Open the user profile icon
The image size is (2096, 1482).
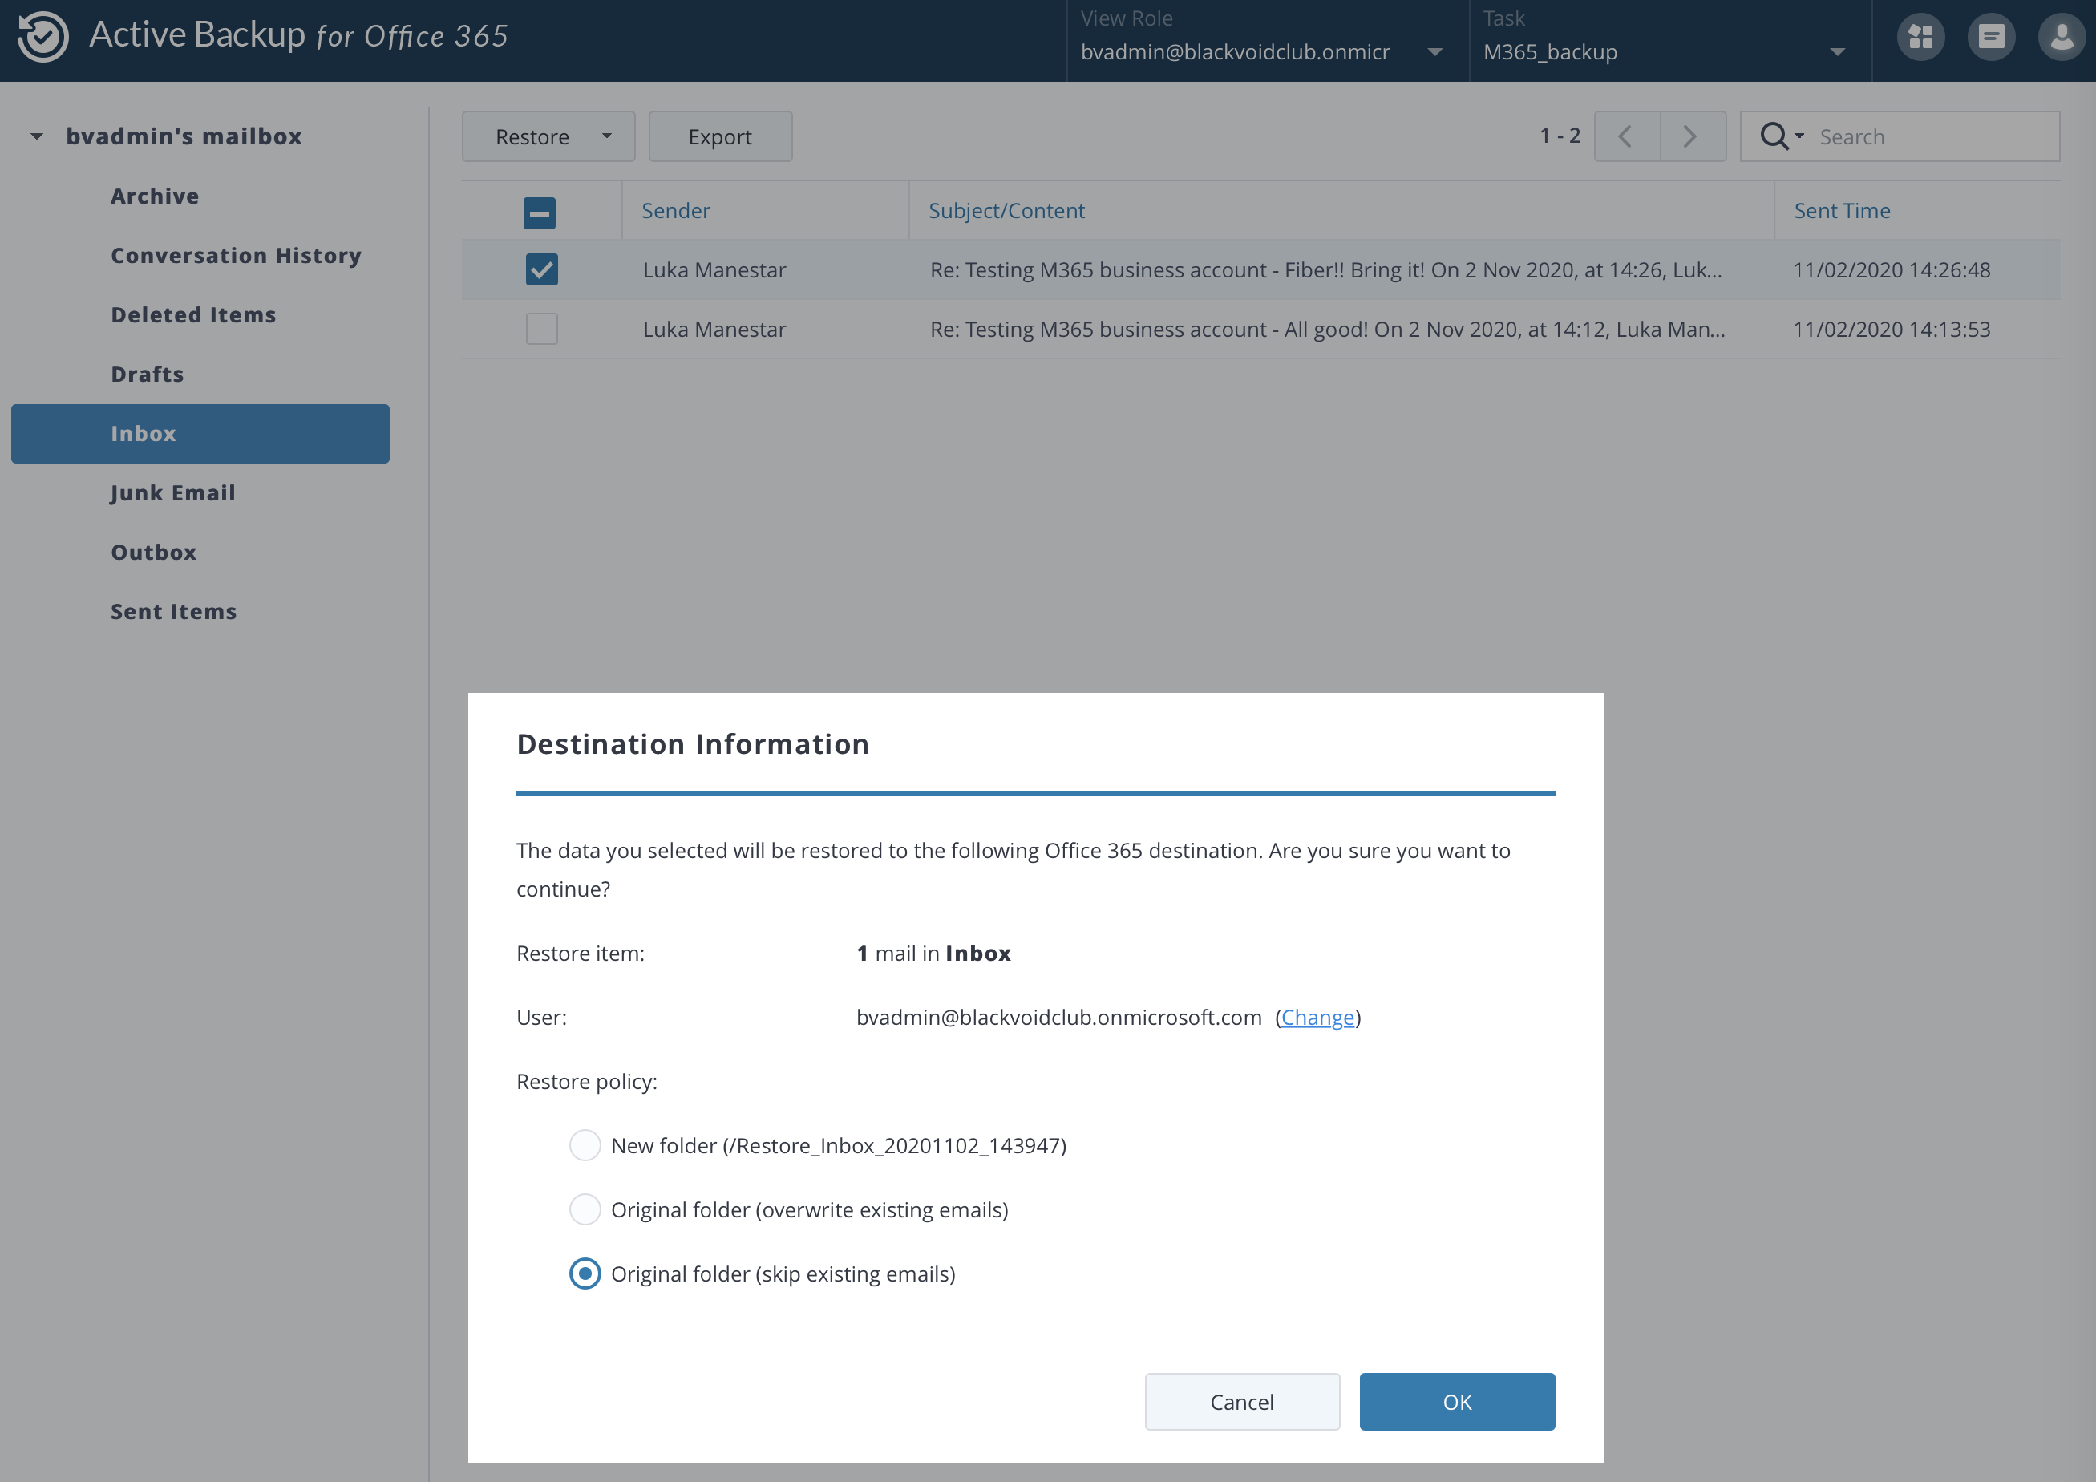(x=2062, y=37)
